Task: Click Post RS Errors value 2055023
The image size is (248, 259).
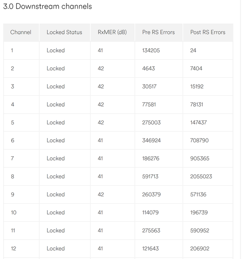Action: [x=201, y=177]
